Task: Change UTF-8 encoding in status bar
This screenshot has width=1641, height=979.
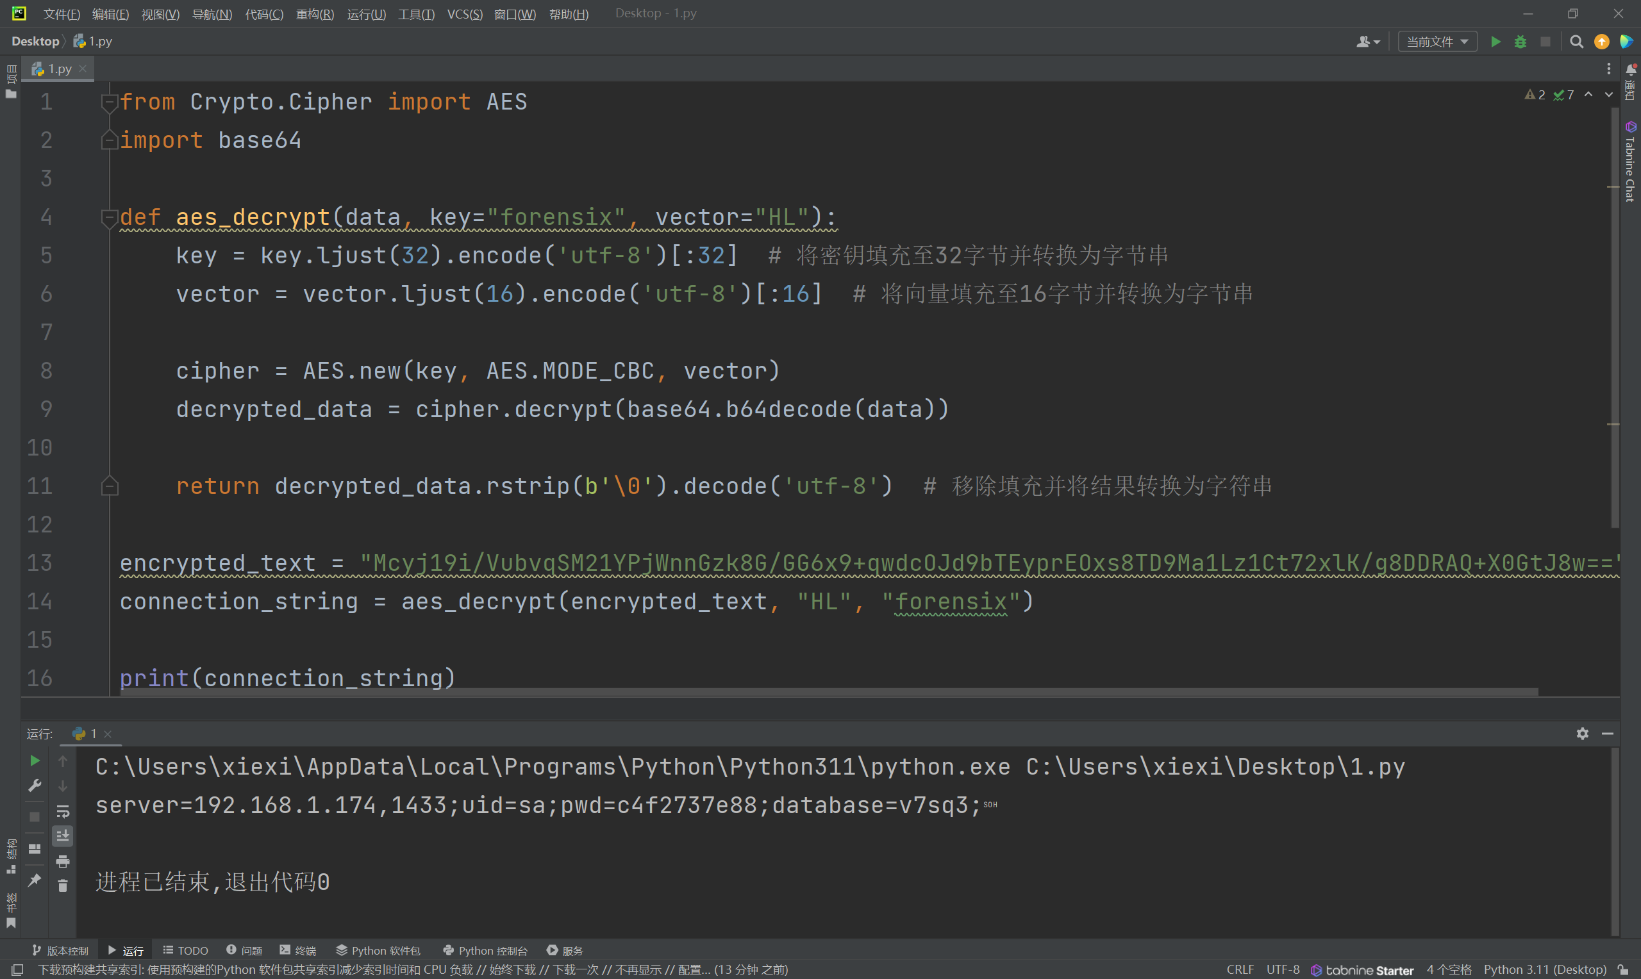Action: click(x=1283, y=970)
